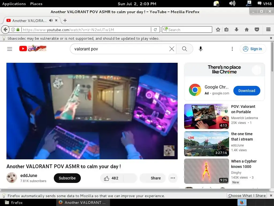Viewport: 274px width, 206px height.
Task: Select the Another VALORA... browser tab
Action: 29,20
